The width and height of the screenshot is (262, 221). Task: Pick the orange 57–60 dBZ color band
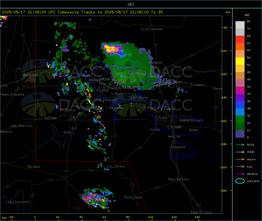(240, 47)
